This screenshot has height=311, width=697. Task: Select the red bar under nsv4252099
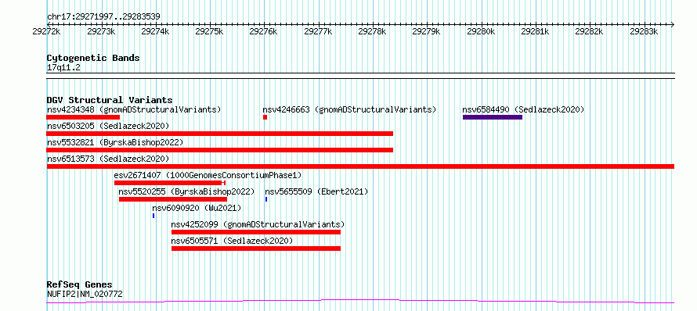point(256,232)
